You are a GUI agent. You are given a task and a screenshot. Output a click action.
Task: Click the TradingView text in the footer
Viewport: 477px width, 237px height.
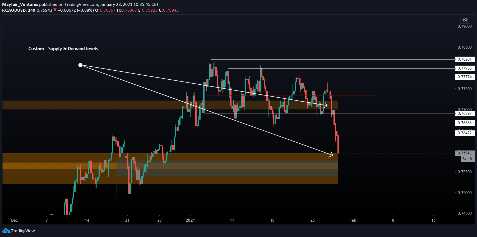point(23,231)
